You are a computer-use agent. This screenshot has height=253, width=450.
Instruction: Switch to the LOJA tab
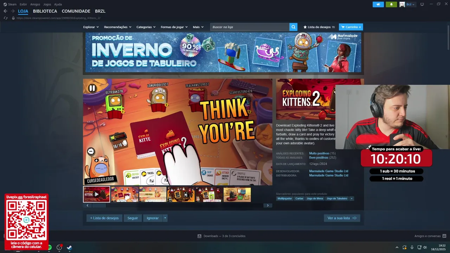[x=23, y=11]
